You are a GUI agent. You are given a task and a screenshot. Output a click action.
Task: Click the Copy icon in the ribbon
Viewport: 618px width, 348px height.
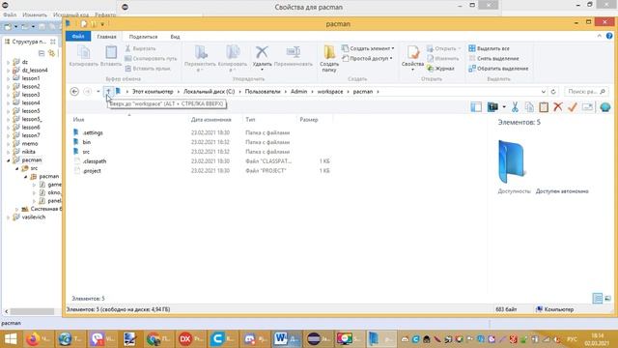84,52
